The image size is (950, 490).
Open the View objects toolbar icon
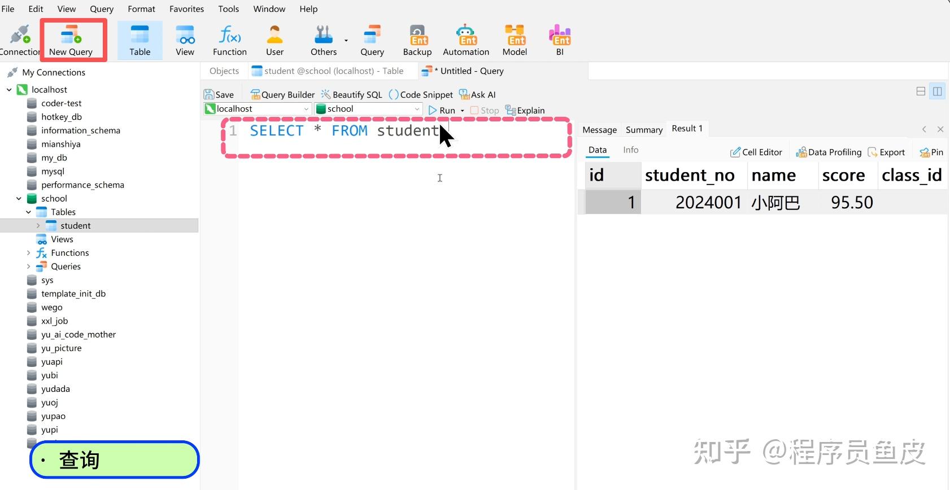point(185,40)
